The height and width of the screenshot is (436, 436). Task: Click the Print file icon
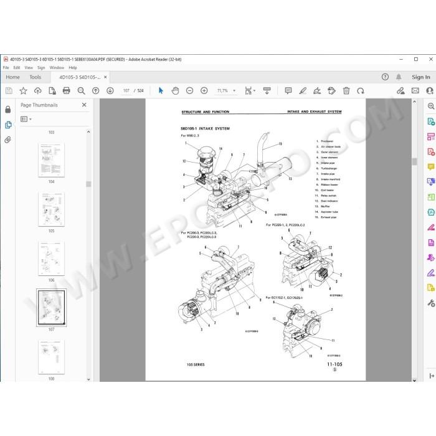coord(67,91)
